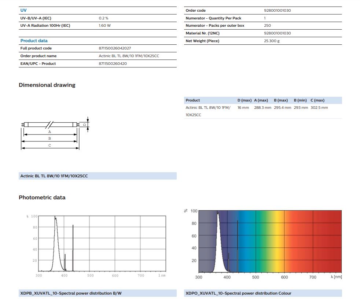
Task: Click the 'A (max)' column header
Action: (261, 100)
